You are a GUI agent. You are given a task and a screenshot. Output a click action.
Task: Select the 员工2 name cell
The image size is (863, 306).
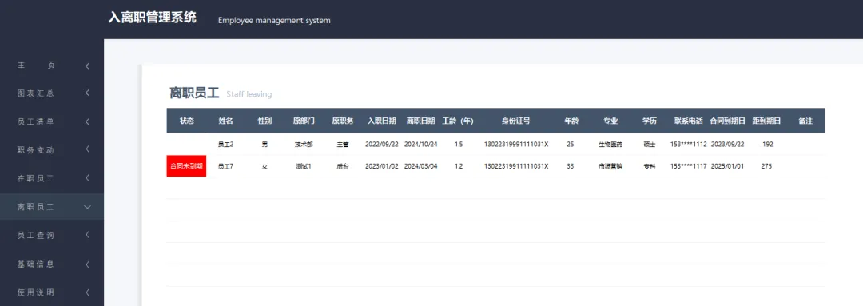tap(225, 144)
